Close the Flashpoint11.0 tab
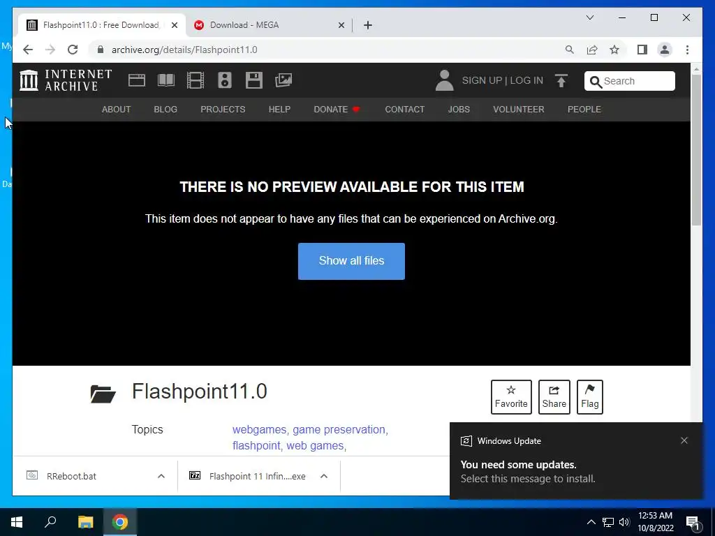 [x=174, y=25]
